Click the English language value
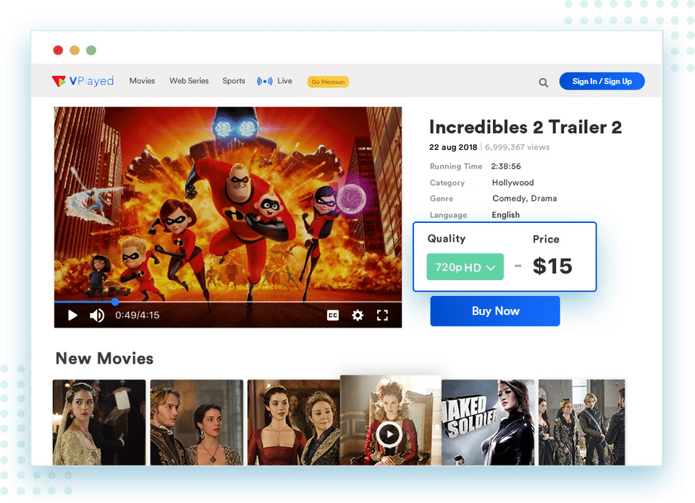Viewport: 695px width, 503px height. point(506,215)
